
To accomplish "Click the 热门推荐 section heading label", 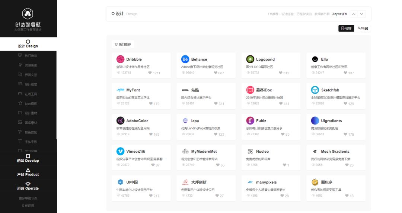I will 125,45.
